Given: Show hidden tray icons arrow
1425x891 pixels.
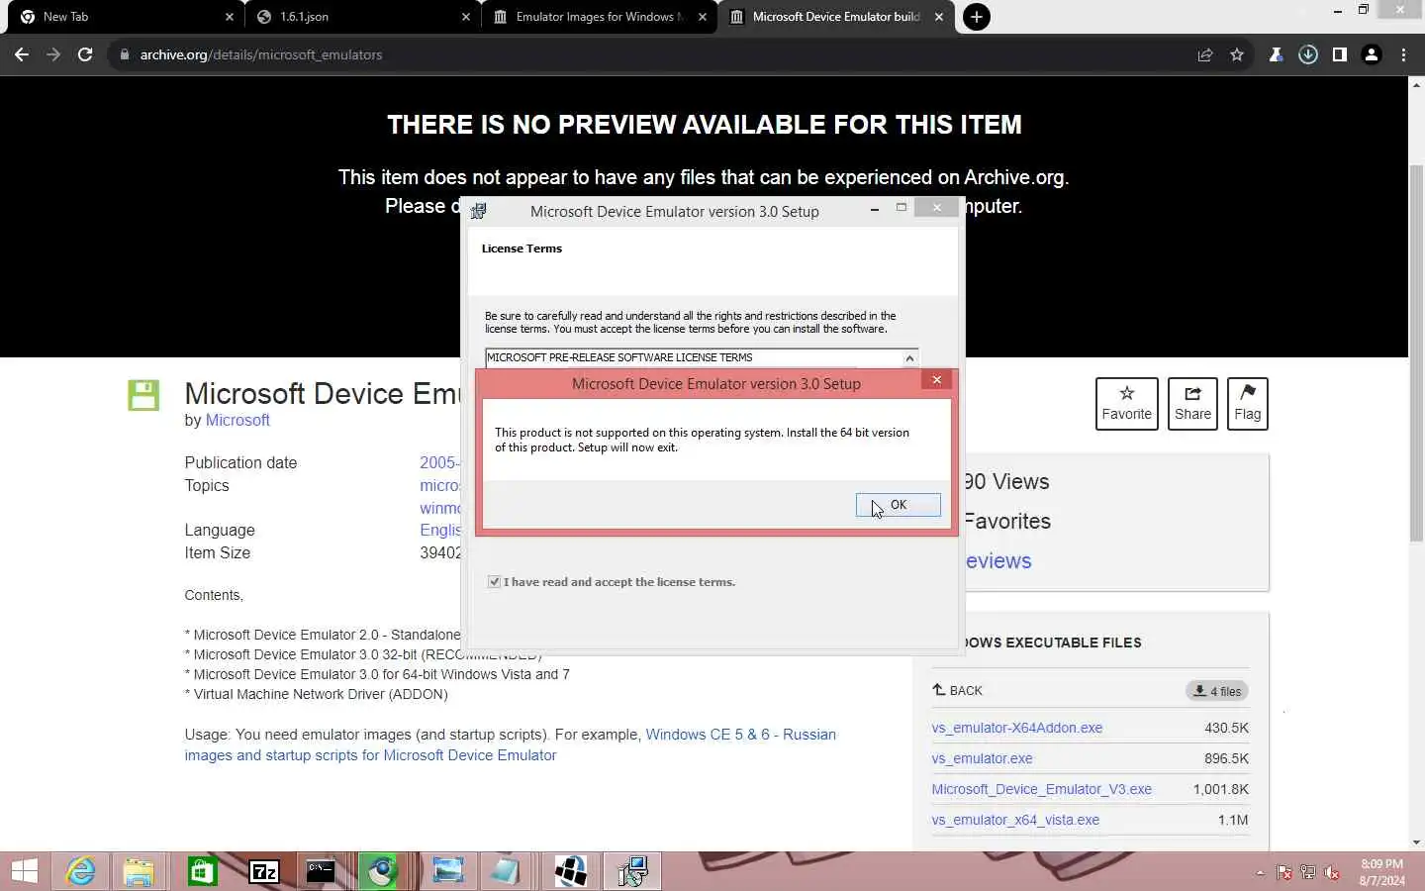Looking at the screenshot, I should pos(1260,872).
